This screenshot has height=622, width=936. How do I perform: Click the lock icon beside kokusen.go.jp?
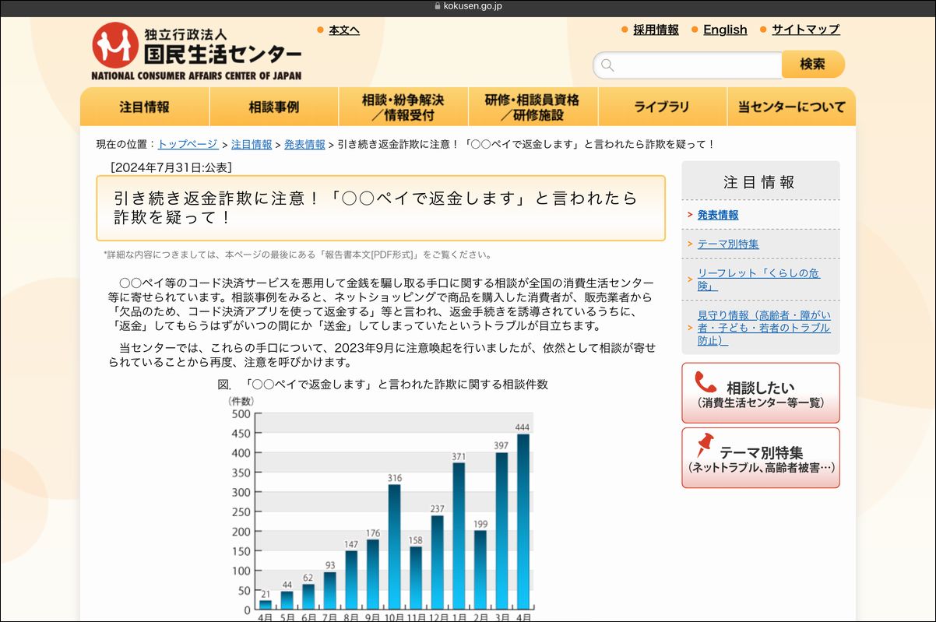click(437, 5)
